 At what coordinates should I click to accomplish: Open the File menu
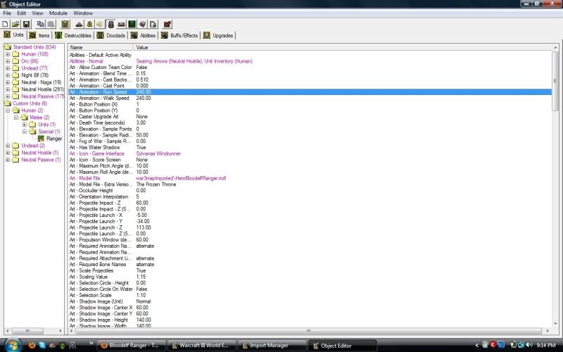pos(7,13)
